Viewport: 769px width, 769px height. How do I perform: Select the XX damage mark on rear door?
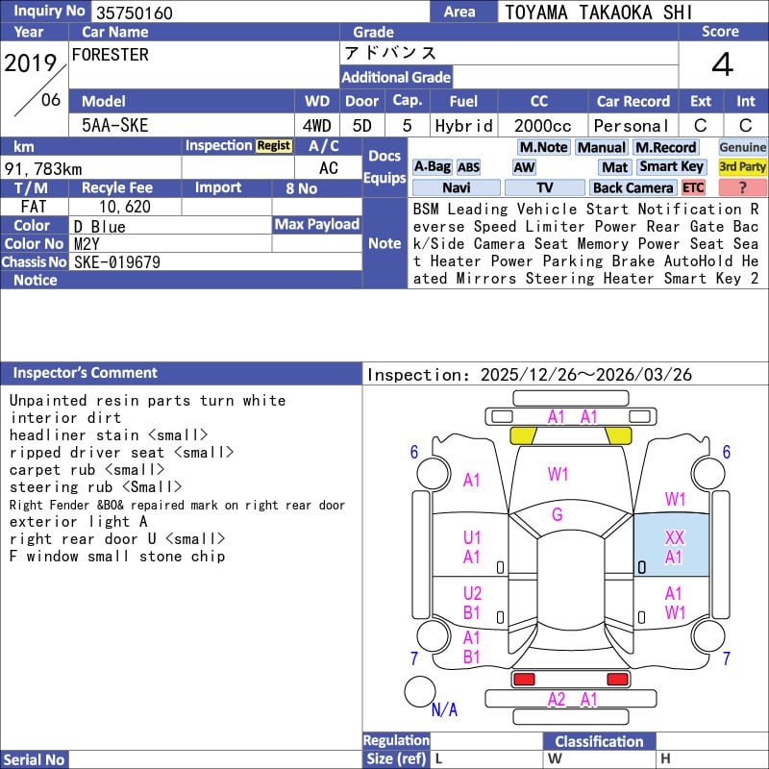(x=675, y=538)
